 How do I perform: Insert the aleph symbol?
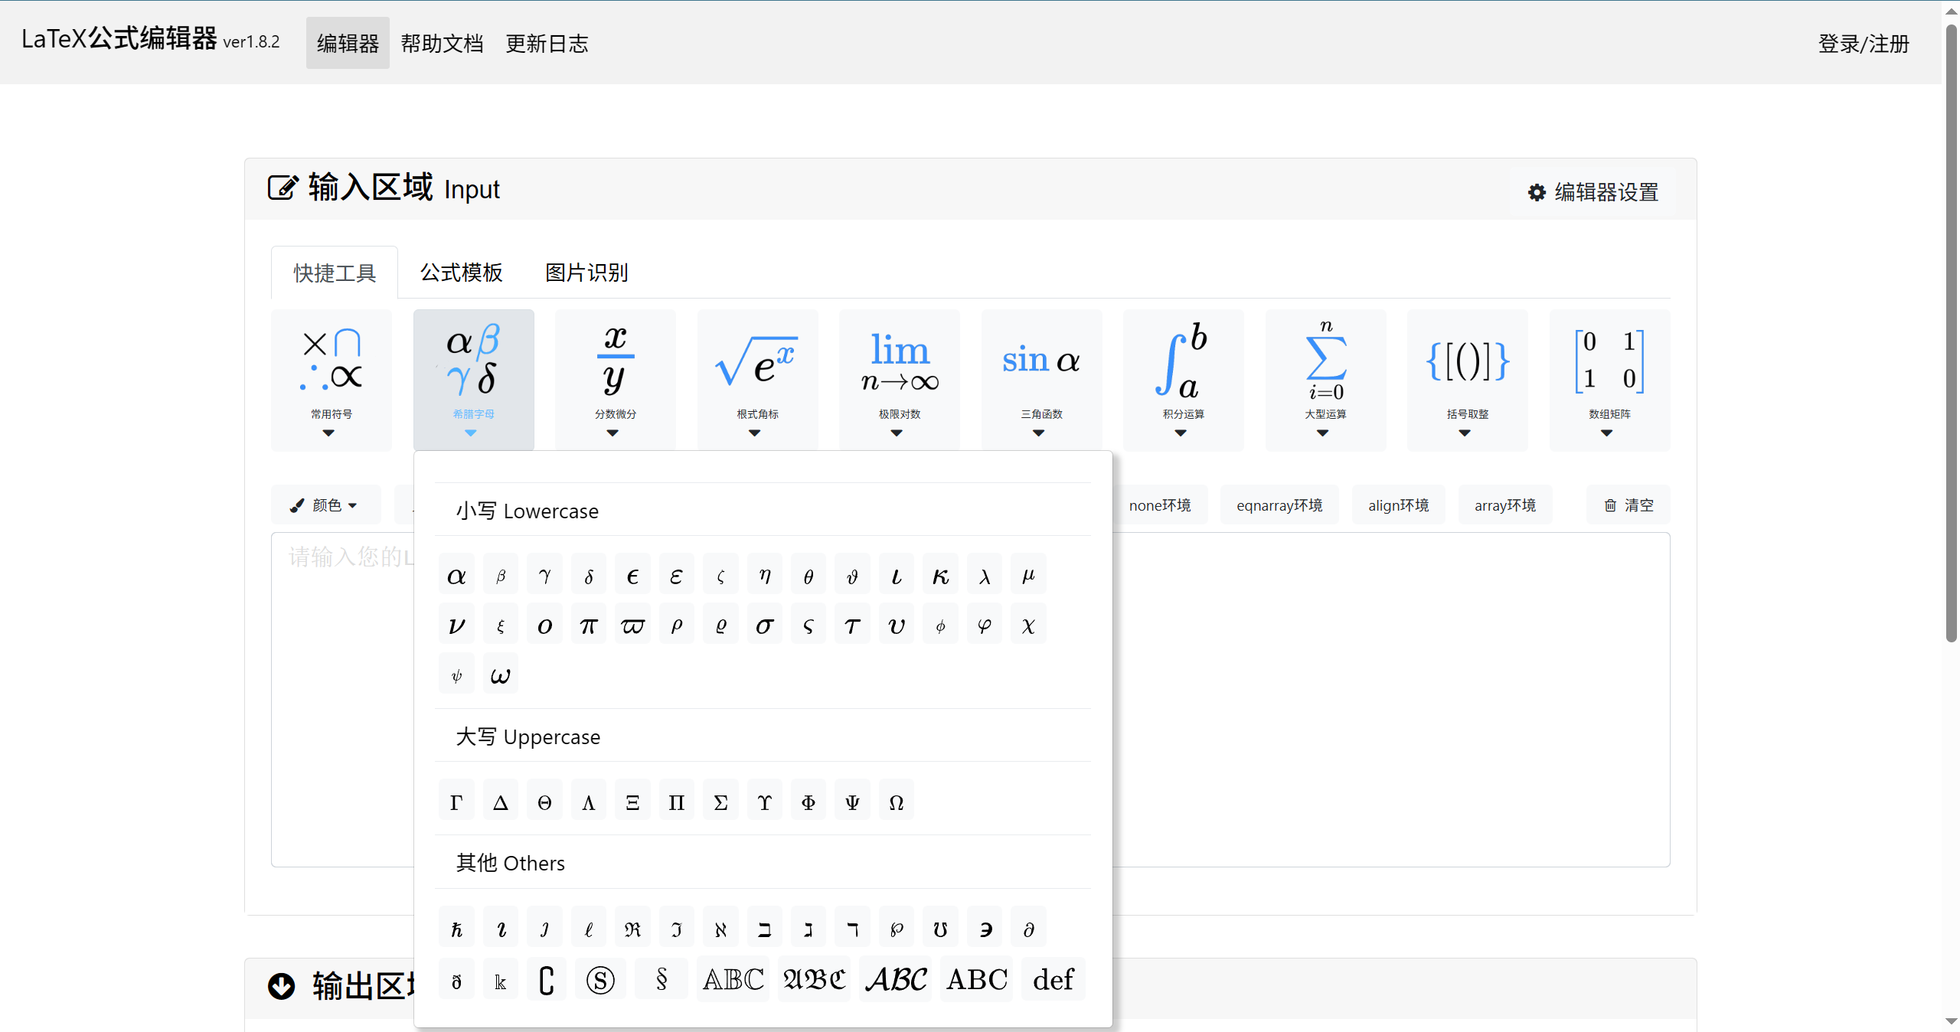click(x=720, y=928)
